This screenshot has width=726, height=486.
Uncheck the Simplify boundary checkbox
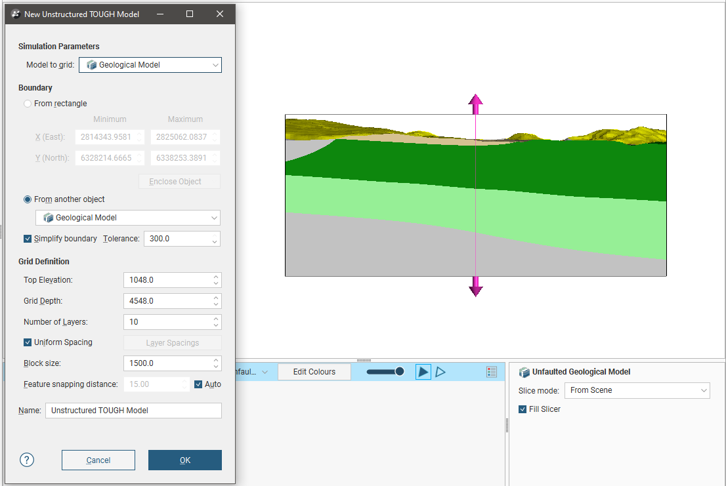(x=28, y=239)
